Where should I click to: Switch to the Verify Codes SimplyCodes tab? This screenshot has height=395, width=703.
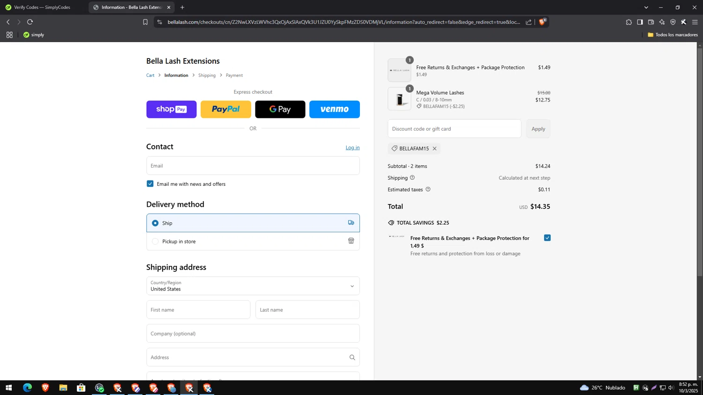42,7
